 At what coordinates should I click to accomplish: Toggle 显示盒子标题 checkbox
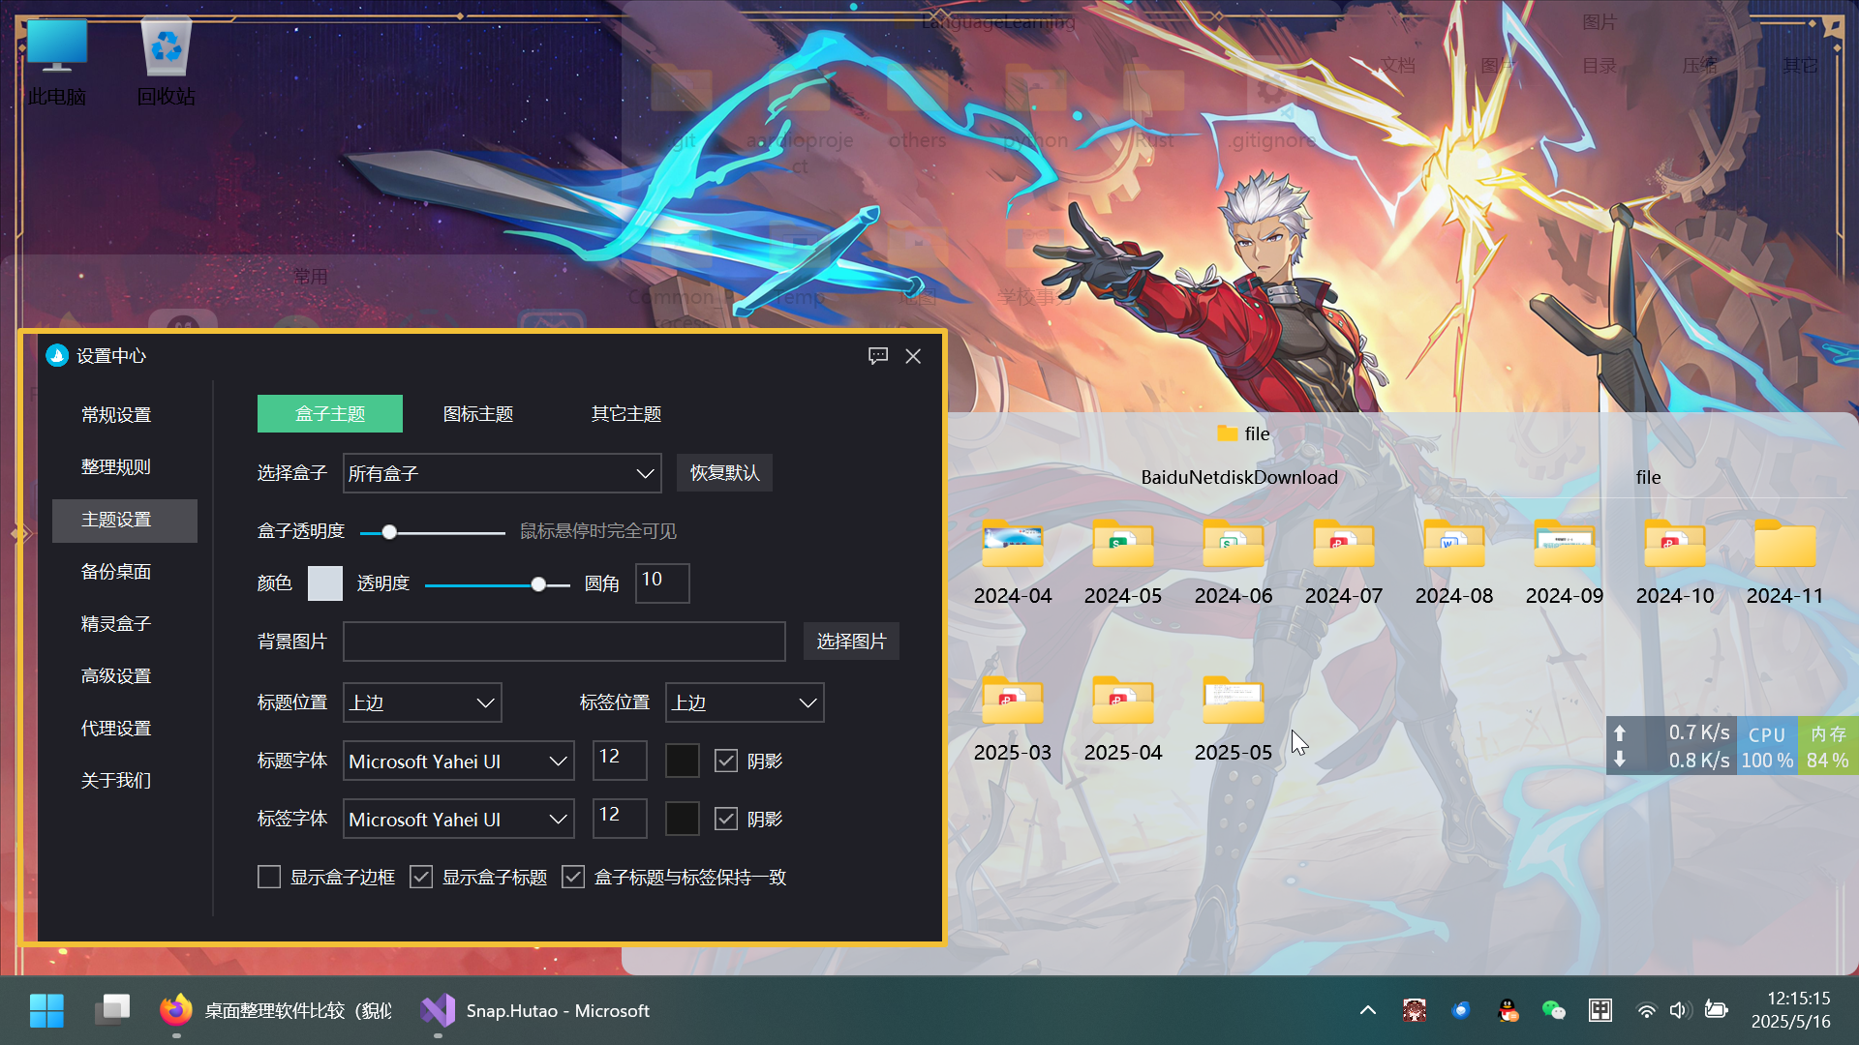point(421,878)
